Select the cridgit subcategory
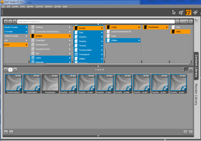Screen dimensions: 201x141 coord(123,27)
